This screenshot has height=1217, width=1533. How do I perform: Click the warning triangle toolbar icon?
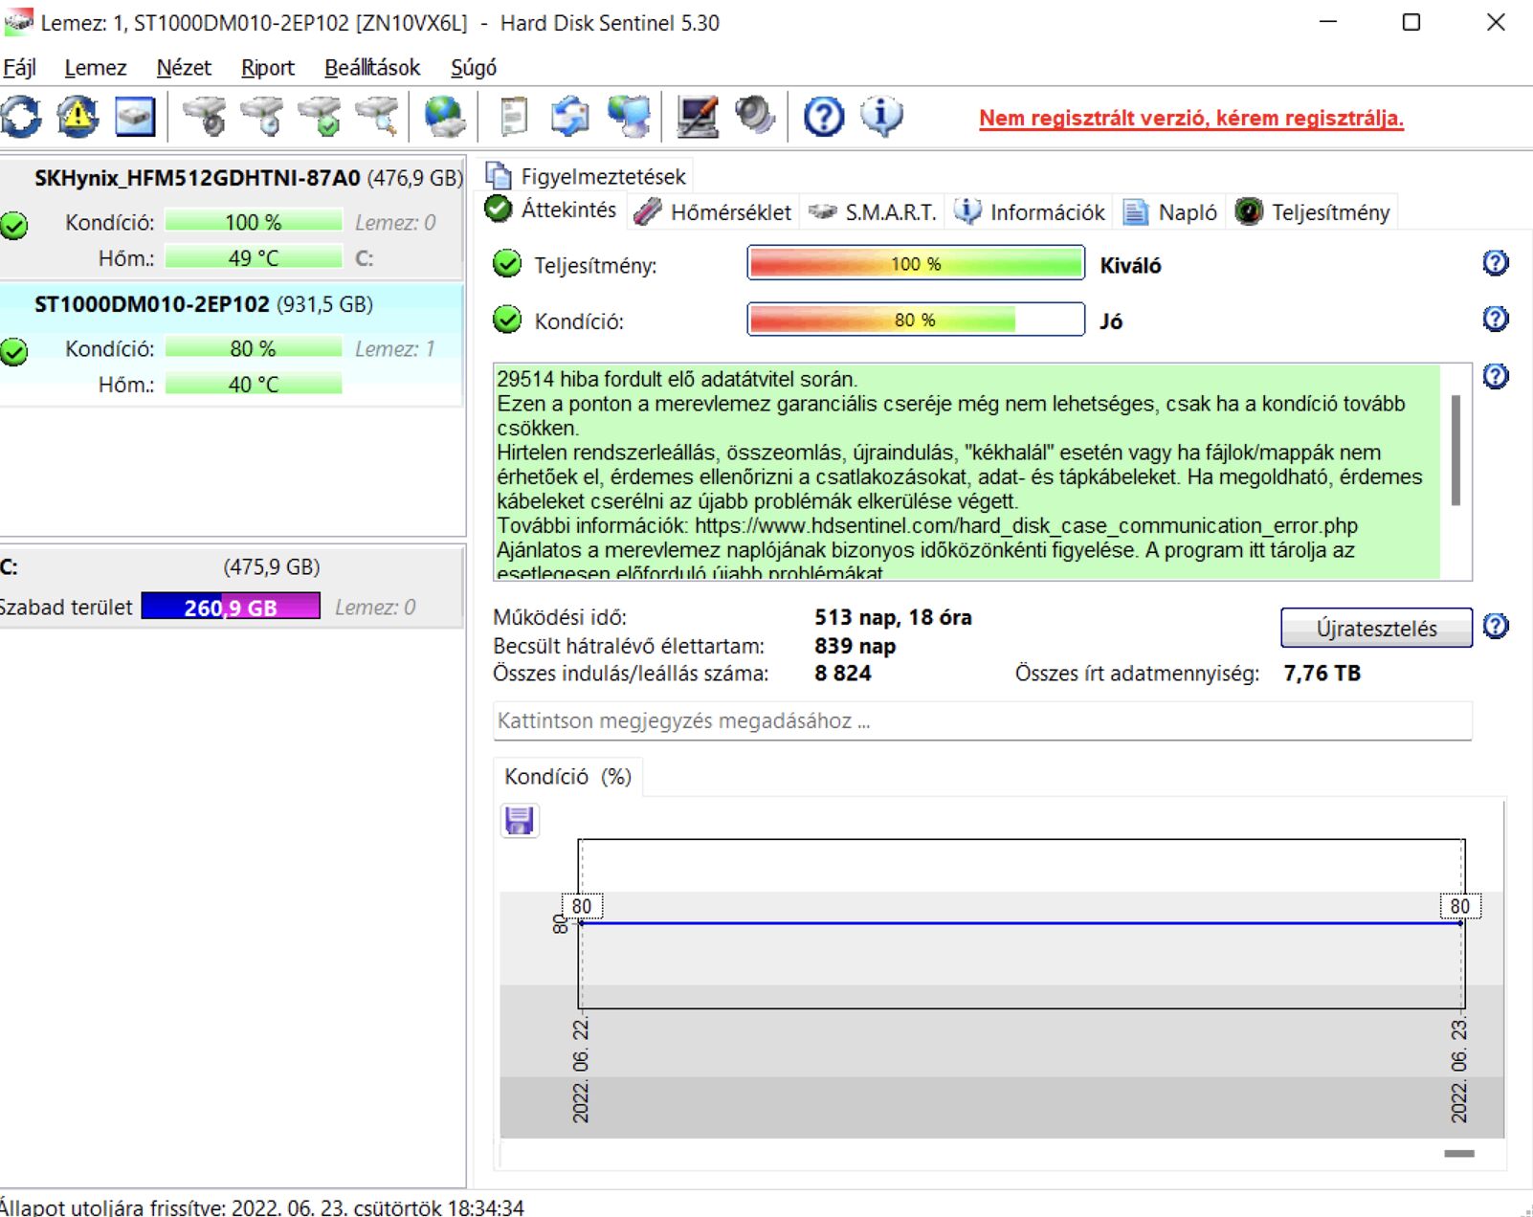point(78,117)
